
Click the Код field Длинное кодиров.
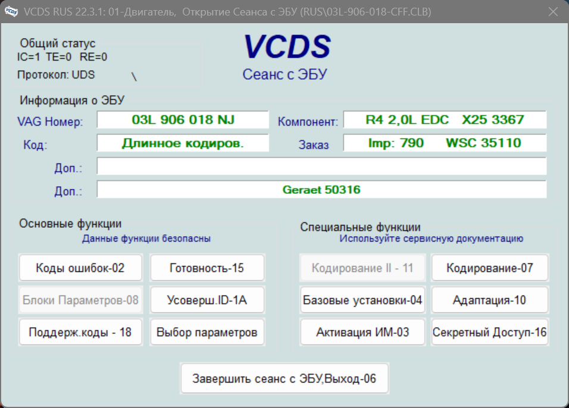[x=183, y=143]
